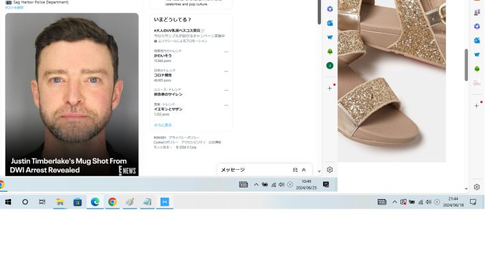Open the Windows Start menu

tap(8, 202)
